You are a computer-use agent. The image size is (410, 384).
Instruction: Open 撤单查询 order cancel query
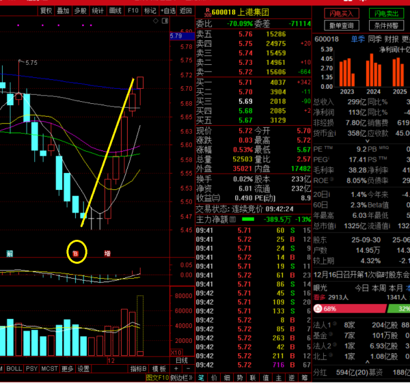[x=342, y=25]
